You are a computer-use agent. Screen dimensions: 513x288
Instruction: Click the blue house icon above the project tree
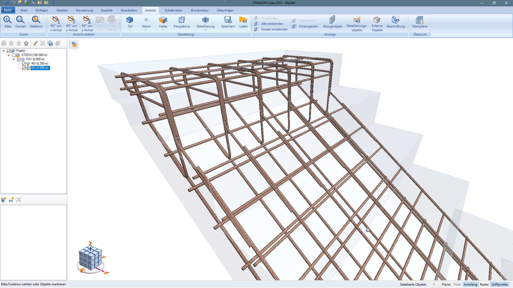[x=26, y=43]
